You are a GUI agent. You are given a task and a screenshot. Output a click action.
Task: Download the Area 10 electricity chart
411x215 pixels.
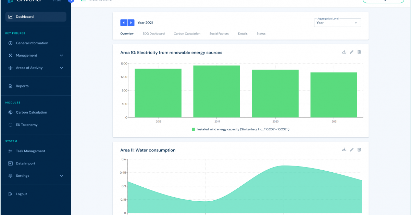pos(344,52)
